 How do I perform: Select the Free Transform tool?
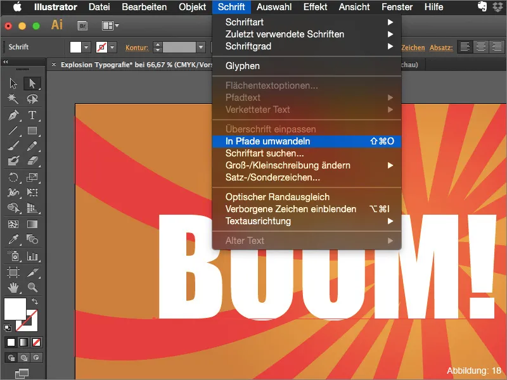click(x=32, y=193)
